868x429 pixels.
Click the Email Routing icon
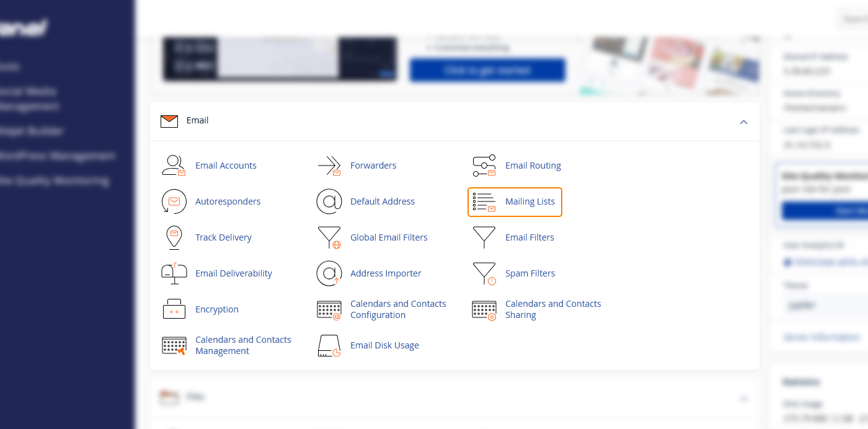point(484,166)
